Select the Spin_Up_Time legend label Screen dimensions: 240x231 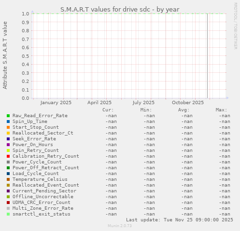pos(30,122)
